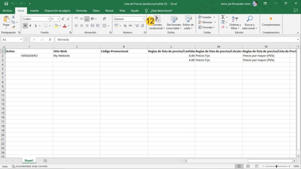Click the Complementos add-ins icon
Screen dimensions: 301x169
(271, 19)
